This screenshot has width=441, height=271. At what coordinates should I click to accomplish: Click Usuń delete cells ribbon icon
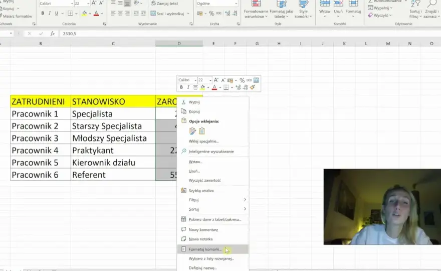[338, 8]
